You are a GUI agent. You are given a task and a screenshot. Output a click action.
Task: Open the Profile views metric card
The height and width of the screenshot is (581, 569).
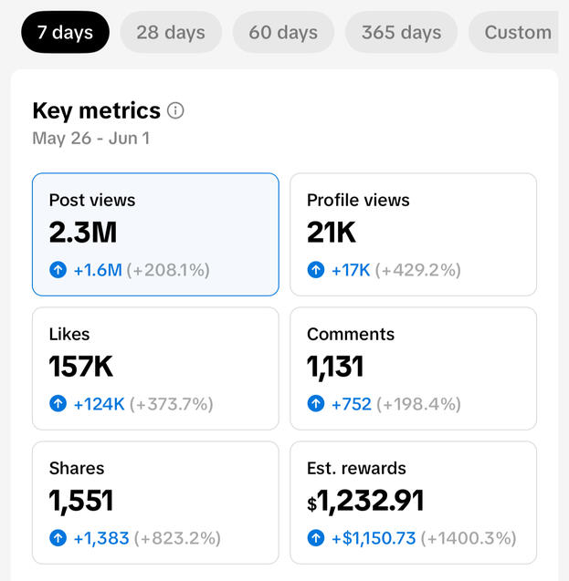[413, 234]
